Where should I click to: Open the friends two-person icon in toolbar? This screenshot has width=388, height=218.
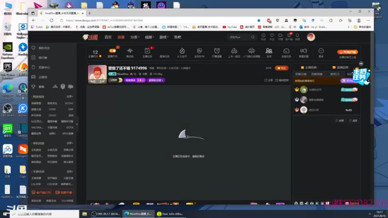click(x=269, y=51)
